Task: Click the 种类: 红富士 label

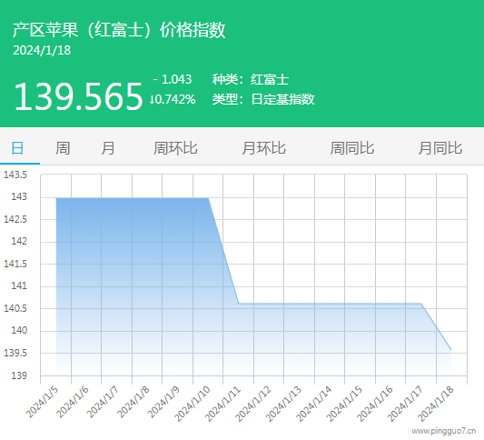Action: (251, 79)
